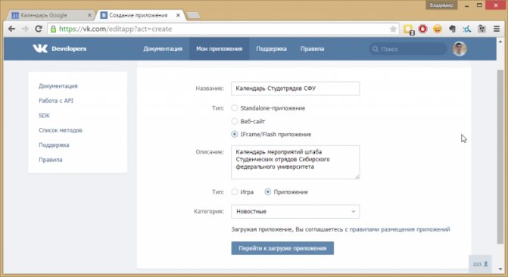Switch to Создание приложения tab
This screenshot has height=277, width=508.
tap(140, 15)
